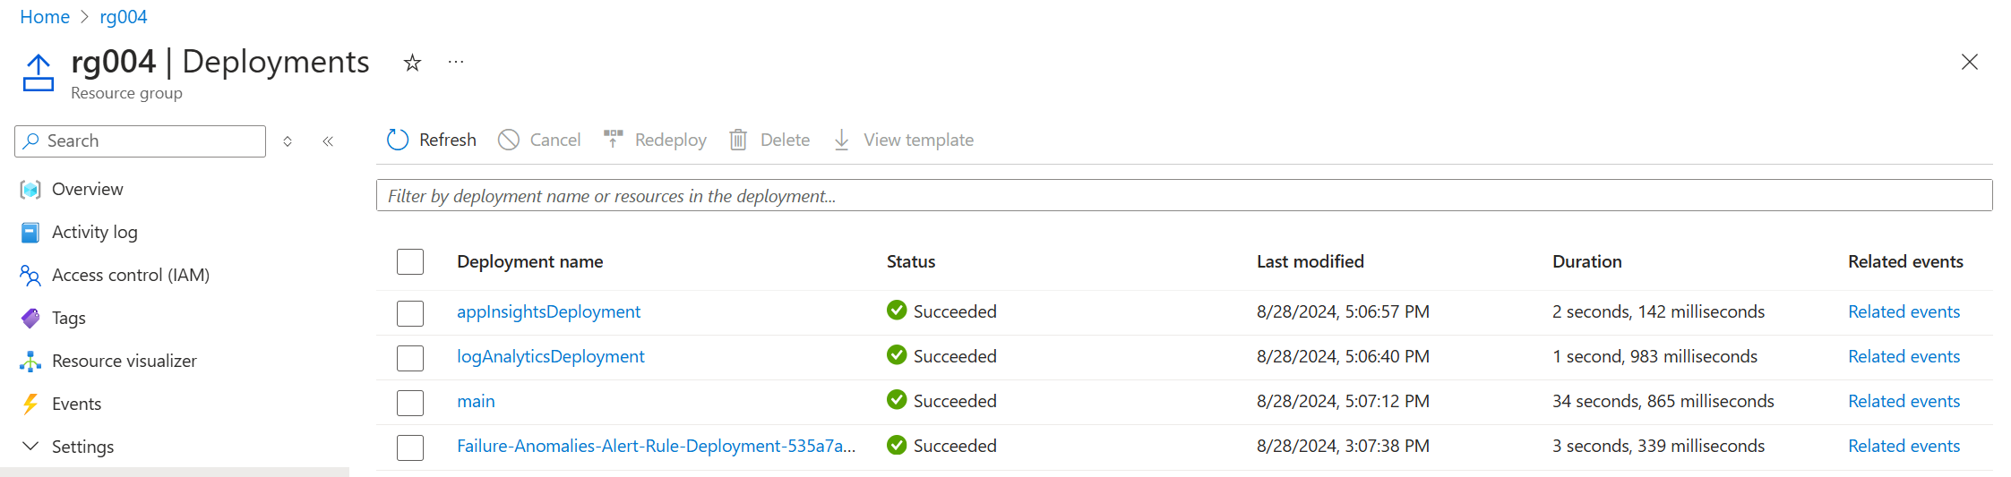Sort by Status column header
Screen dimensions: 2011x477
tap(911, 261)
